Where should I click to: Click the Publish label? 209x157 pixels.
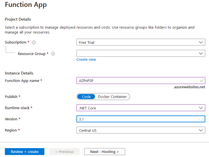click(x=11, y=97)
